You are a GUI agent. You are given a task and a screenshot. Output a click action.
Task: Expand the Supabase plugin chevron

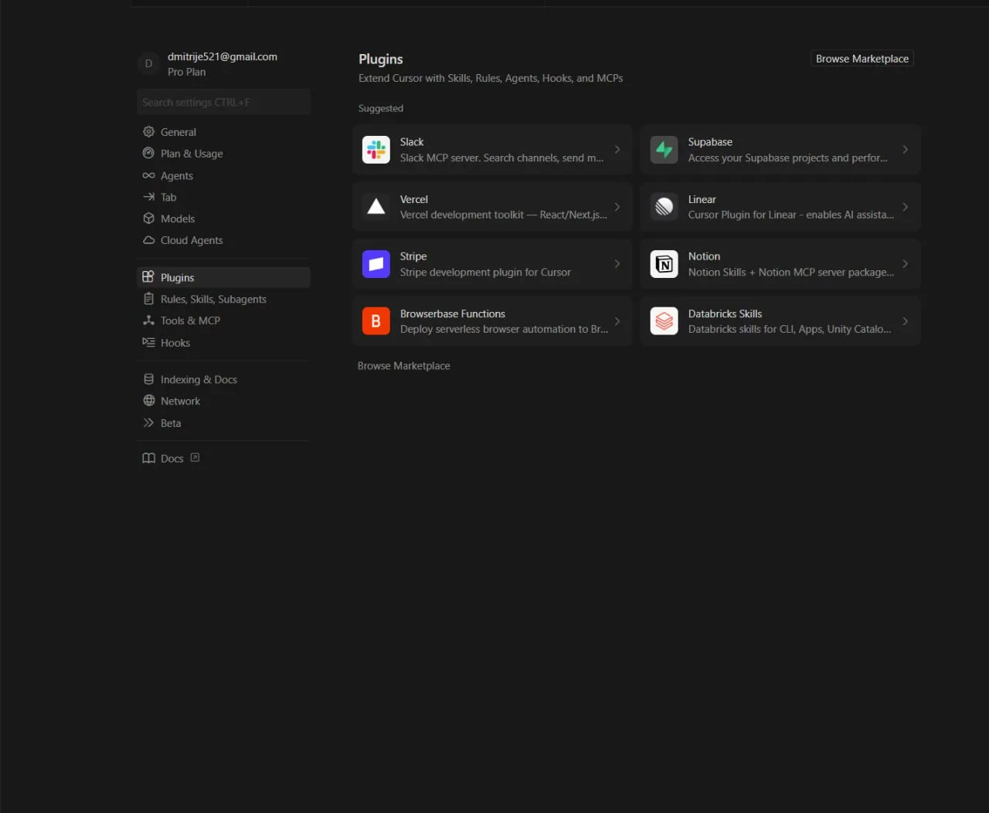point(906,150)
